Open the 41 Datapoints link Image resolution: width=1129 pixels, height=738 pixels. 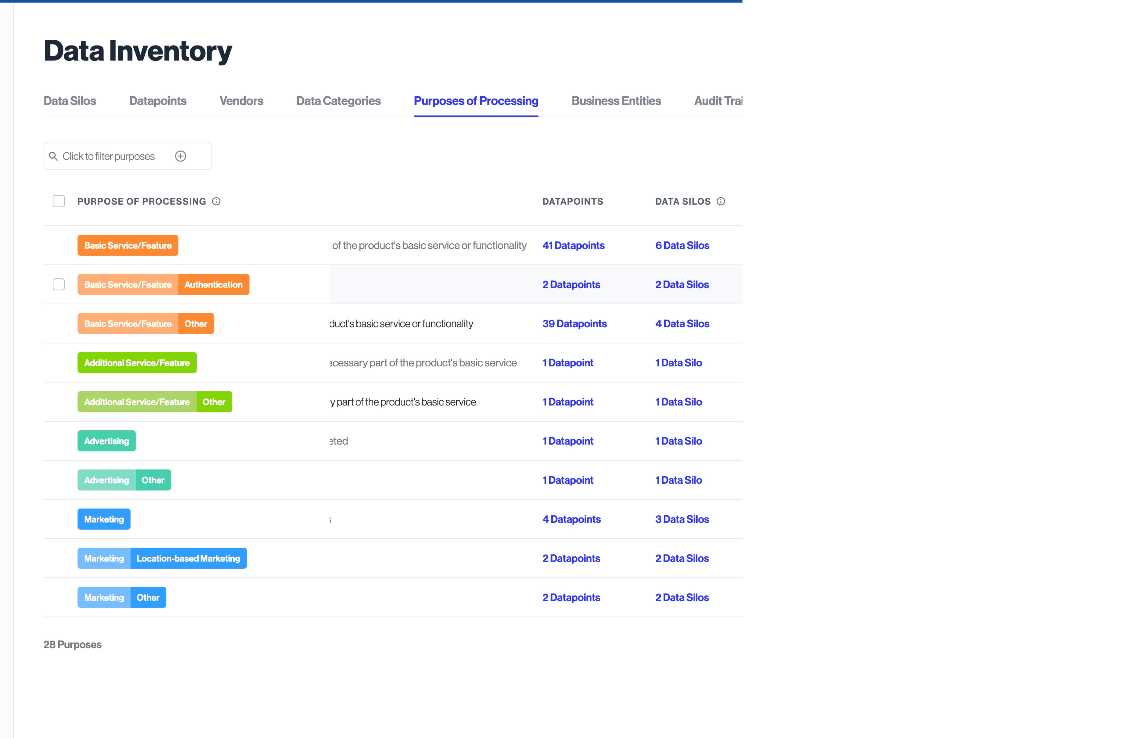pos(573,246)
